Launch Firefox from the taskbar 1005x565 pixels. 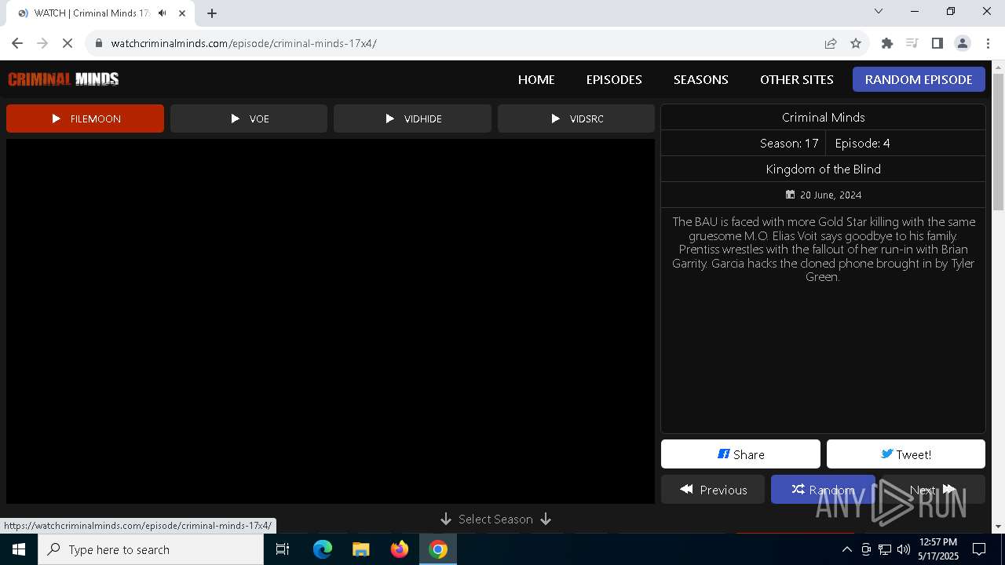(x=400, y=549)
